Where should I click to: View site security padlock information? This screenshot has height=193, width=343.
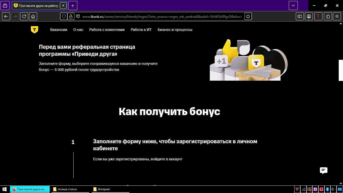coord(71,16)
